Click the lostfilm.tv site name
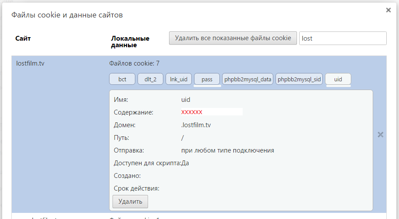This screenshot has height=219, width=399. pyautogui.click(x=30, y=63)
